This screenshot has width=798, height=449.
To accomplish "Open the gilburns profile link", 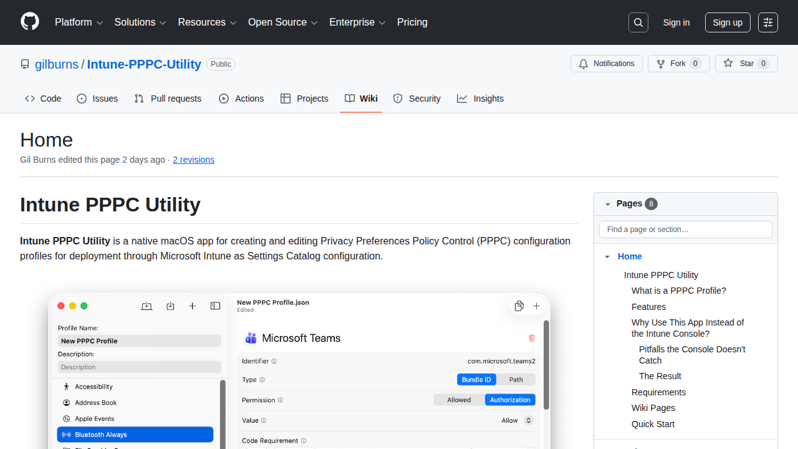I will pos(57,64).
